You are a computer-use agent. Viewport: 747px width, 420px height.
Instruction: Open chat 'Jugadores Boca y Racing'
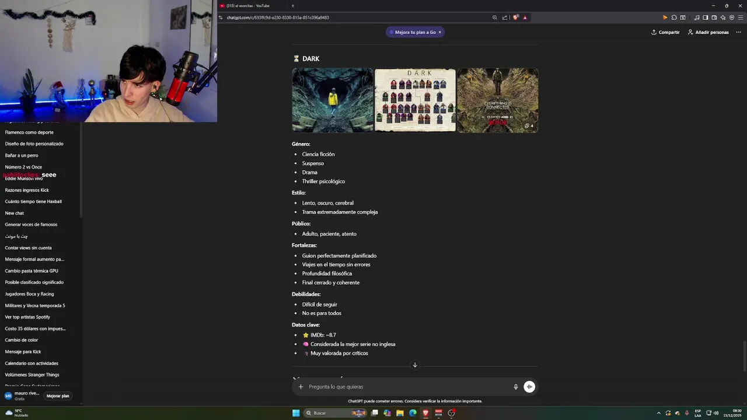tap(29, 294)
